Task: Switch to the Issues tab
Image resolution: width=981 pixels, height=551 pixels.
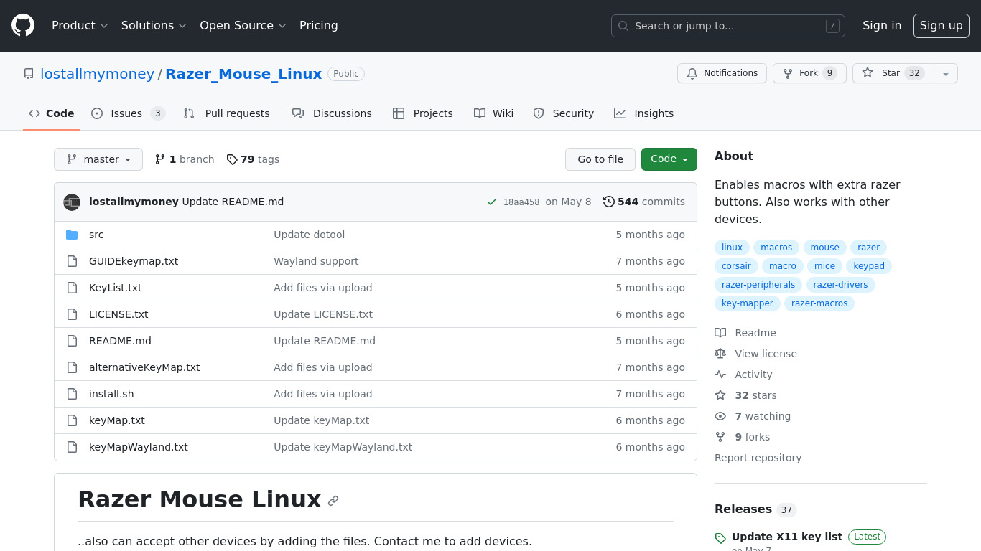Action: tap(128, 113)
